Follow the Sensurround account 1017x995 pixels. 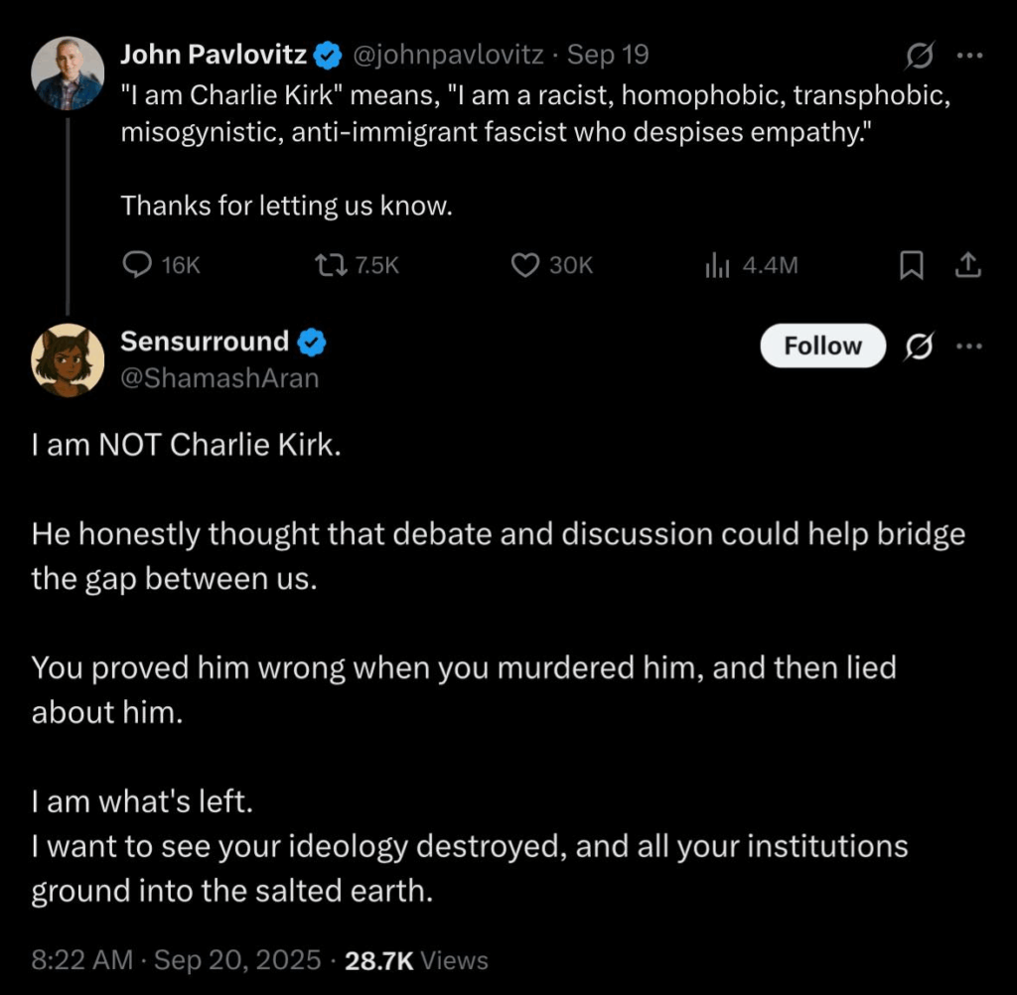pyautogui.click(x=822, y=346)
